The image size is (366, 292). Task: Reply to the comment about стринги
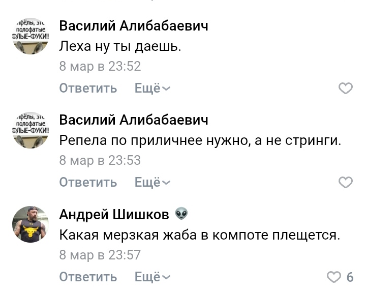point(88,183)
